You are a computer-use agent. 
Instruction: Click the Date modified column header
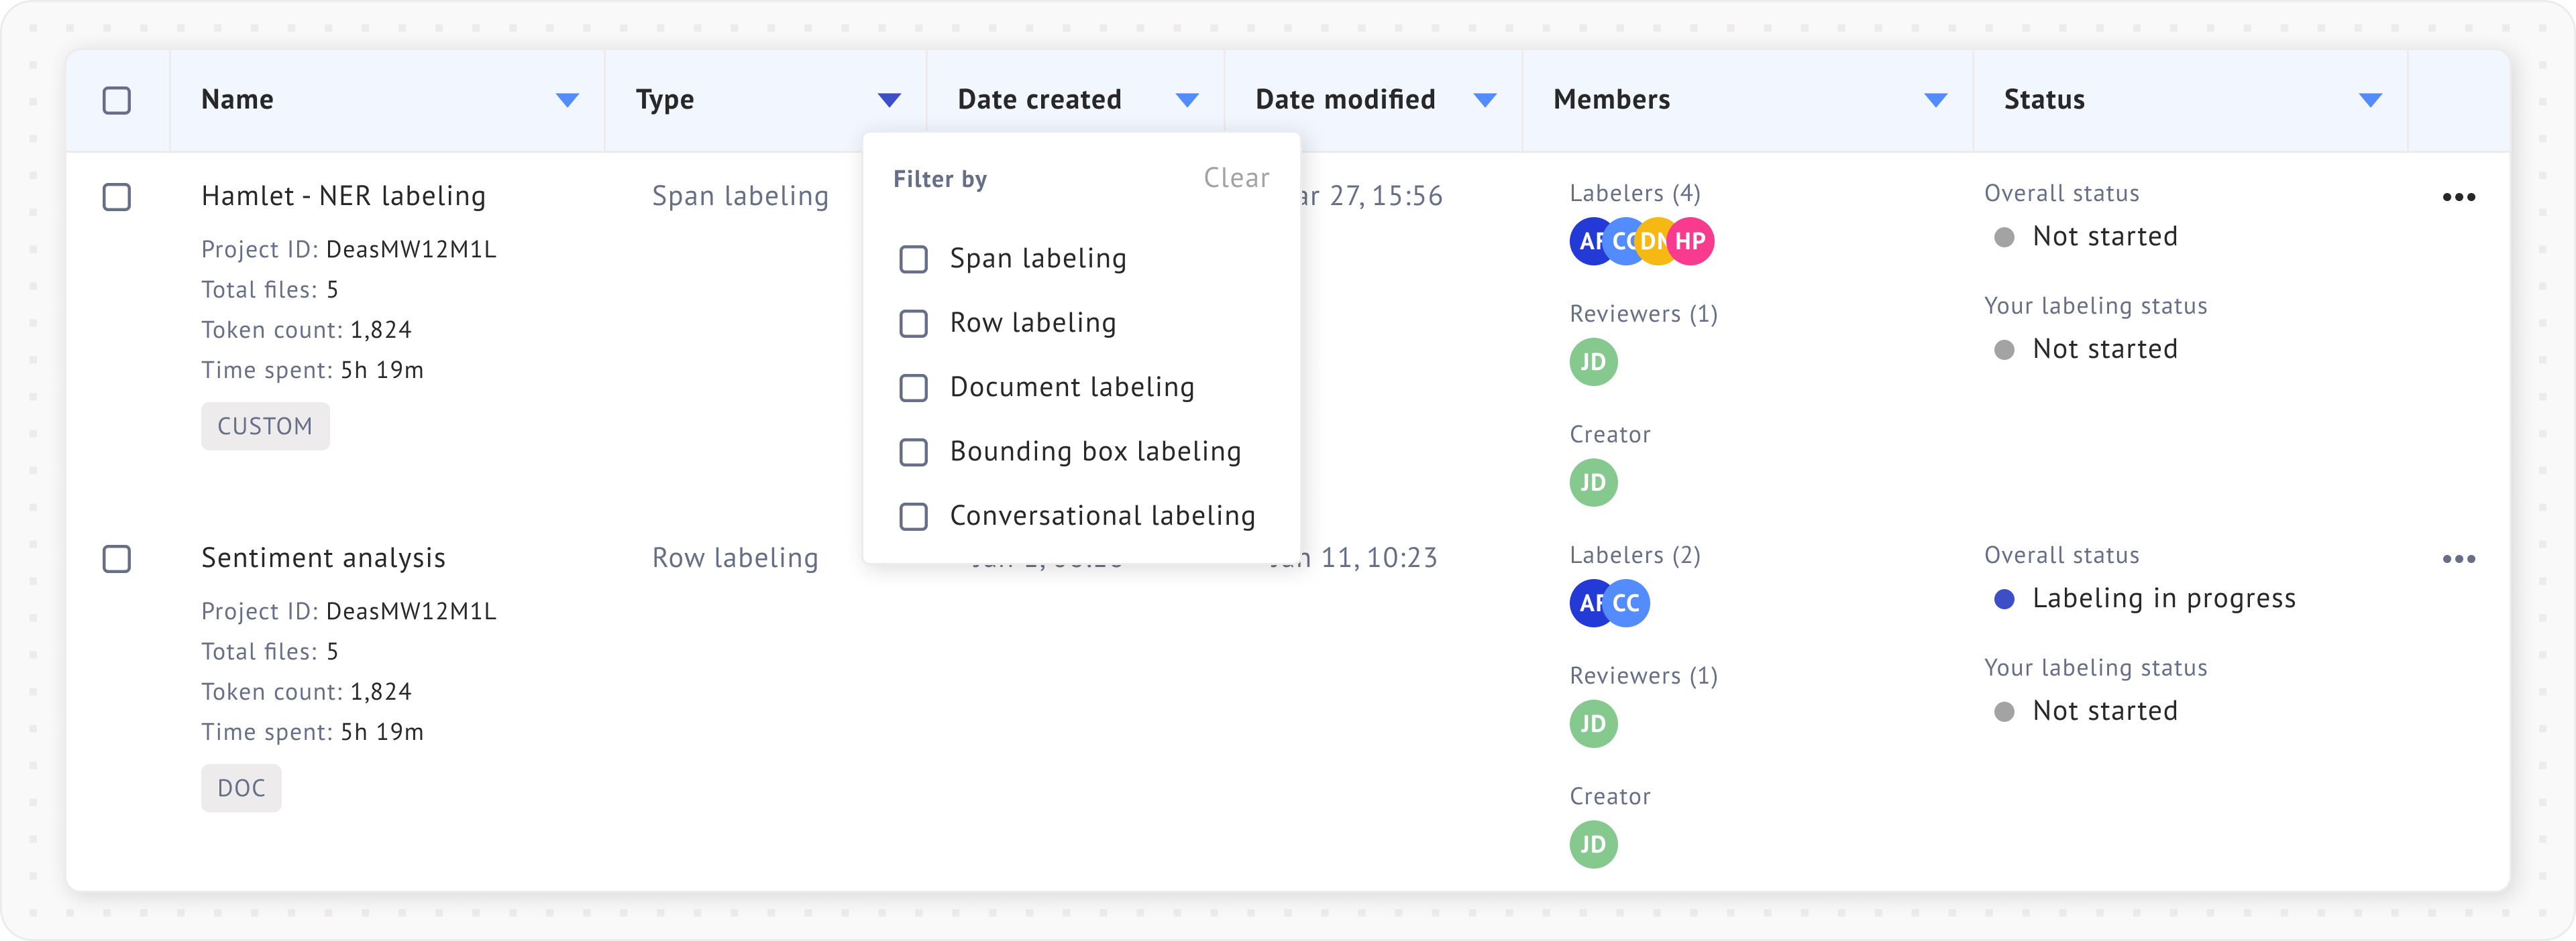(1344, 100)
